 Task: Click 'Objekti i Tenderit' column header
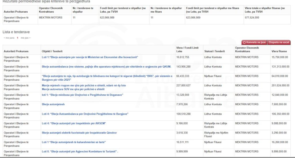[x=52, y=51]
